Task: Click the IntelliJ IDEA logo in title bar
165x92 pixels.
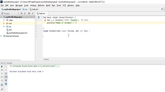Action: pyautogui.click(x=2, y=2)
